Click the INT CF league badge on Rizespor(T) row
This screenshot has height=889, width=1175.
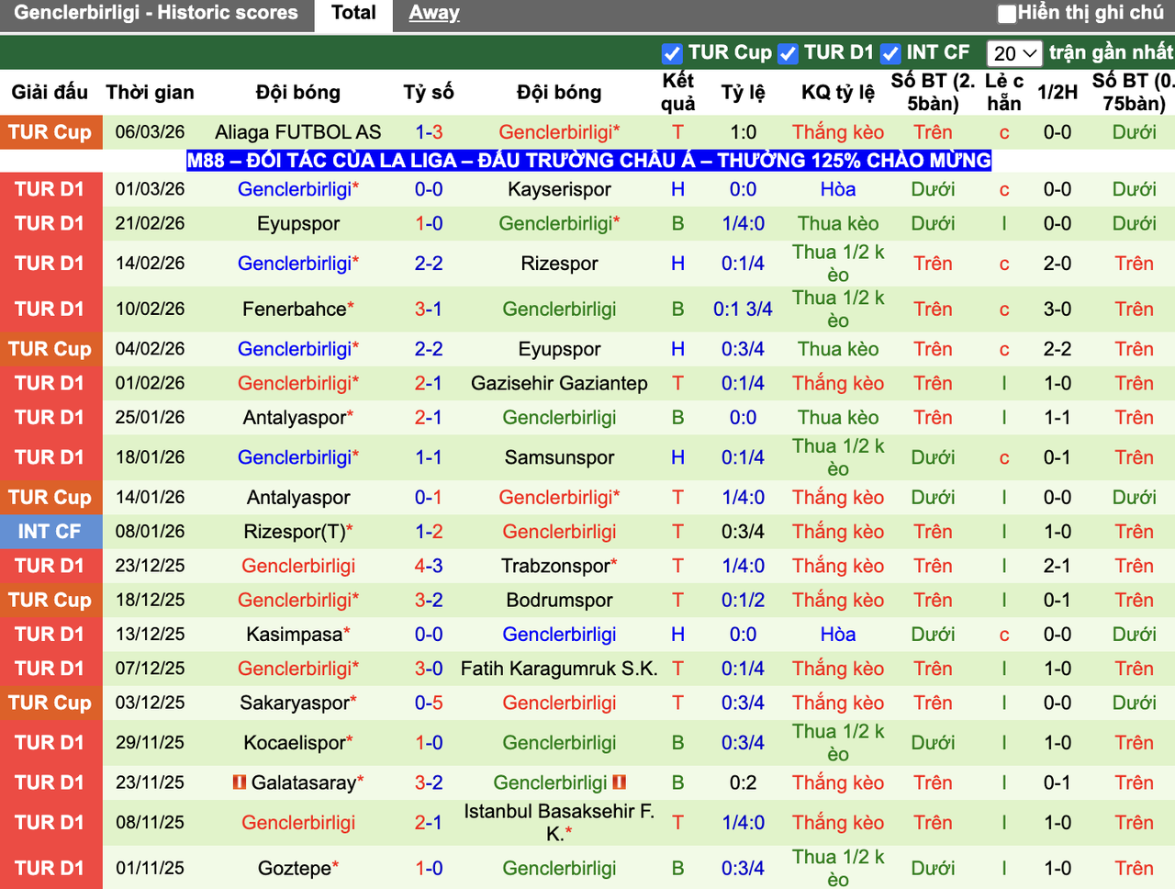(x=51, y=531)
